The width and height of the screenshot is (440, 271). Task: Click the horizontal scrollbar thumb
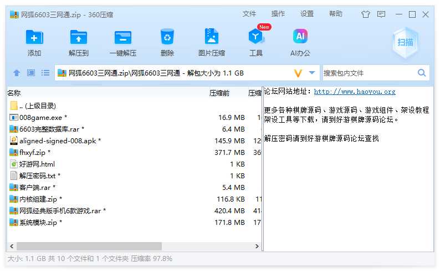(x=89, y=246)
